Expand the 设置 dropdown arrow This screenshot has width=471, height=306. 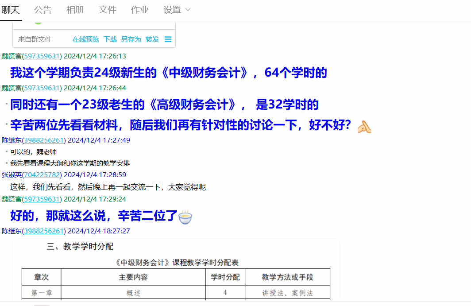point(188,10)
